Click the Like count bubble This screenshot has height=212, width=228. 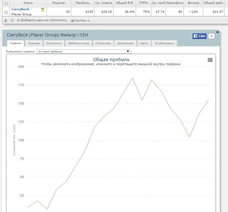211,36
